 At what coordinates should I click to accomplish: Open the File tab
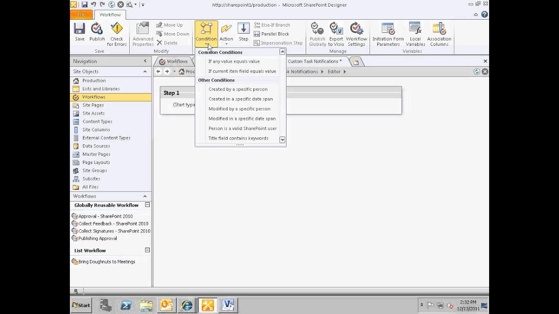pos(81,15)
